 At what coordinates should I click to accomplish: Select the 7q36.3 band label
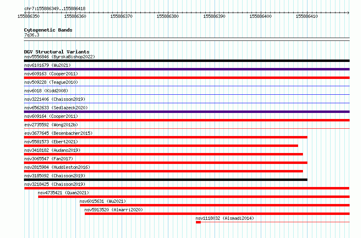coord(32,35)
